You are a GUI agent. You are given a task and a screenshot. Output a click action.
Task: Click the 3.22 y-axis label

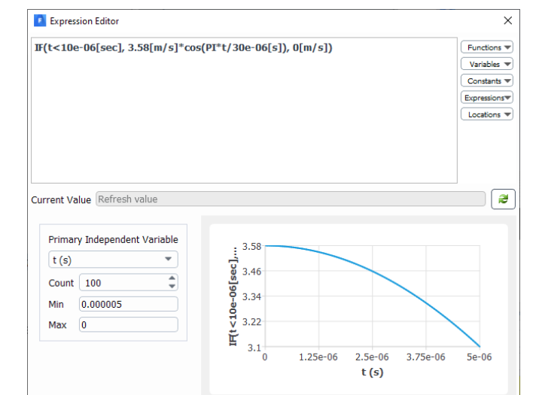[x=251, y=322]
